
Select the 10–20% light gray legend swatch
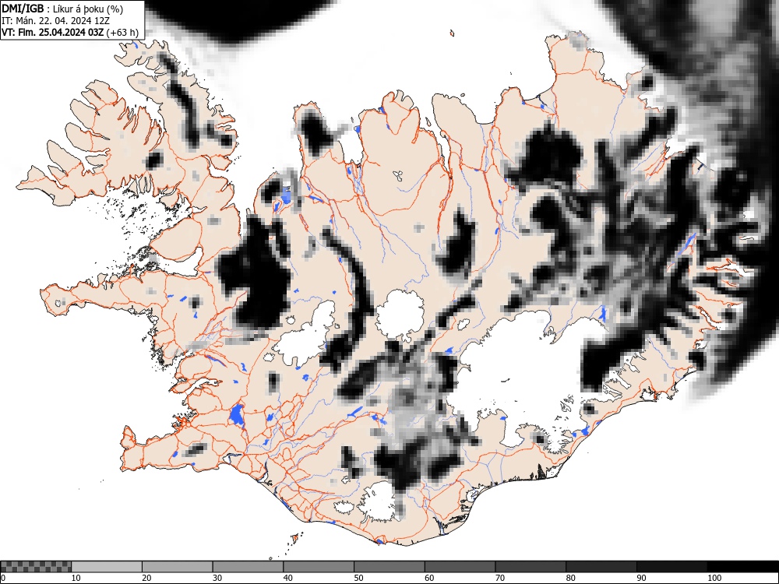[x=107, y=567]
